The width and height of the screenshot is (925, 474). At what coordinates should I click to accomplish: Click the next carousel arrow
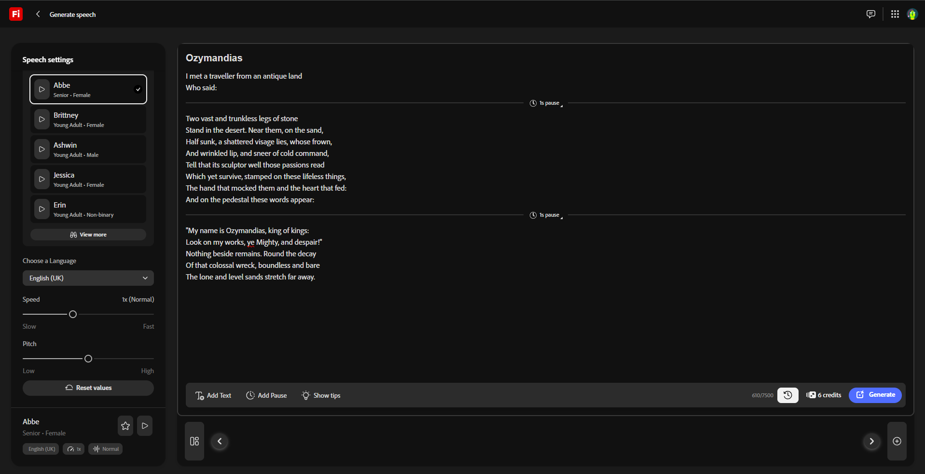point(871,441)
